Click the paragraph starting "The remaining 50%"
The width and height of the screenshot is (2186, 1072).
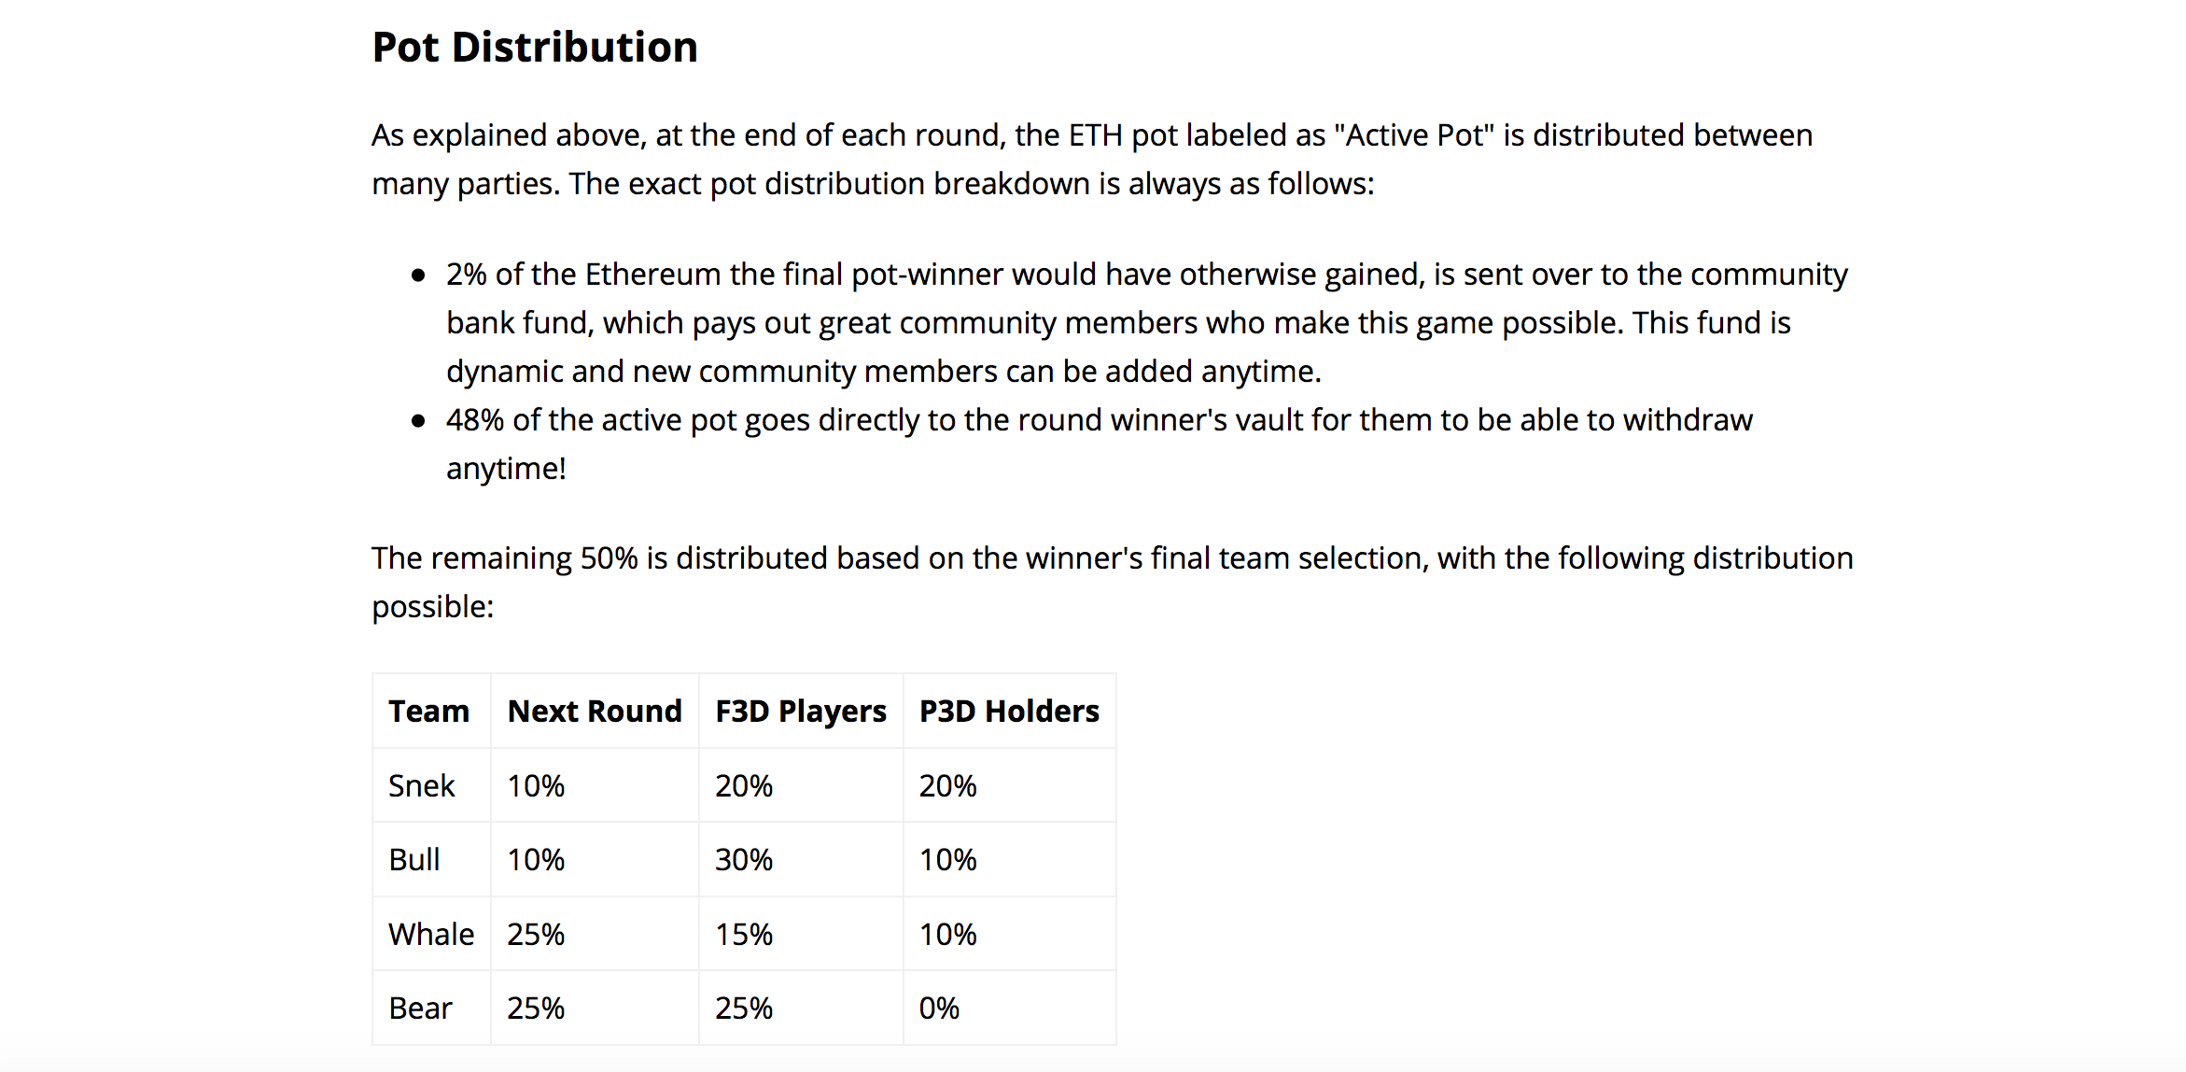pos(1113,582)
